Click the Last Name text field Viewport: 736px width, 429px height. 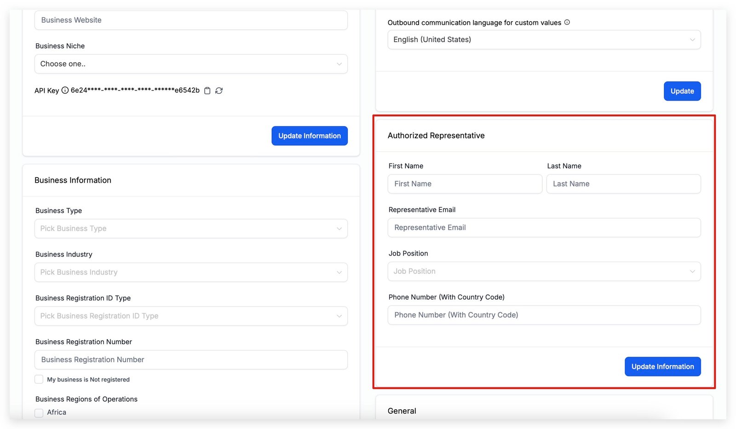(x=623, y=184)
